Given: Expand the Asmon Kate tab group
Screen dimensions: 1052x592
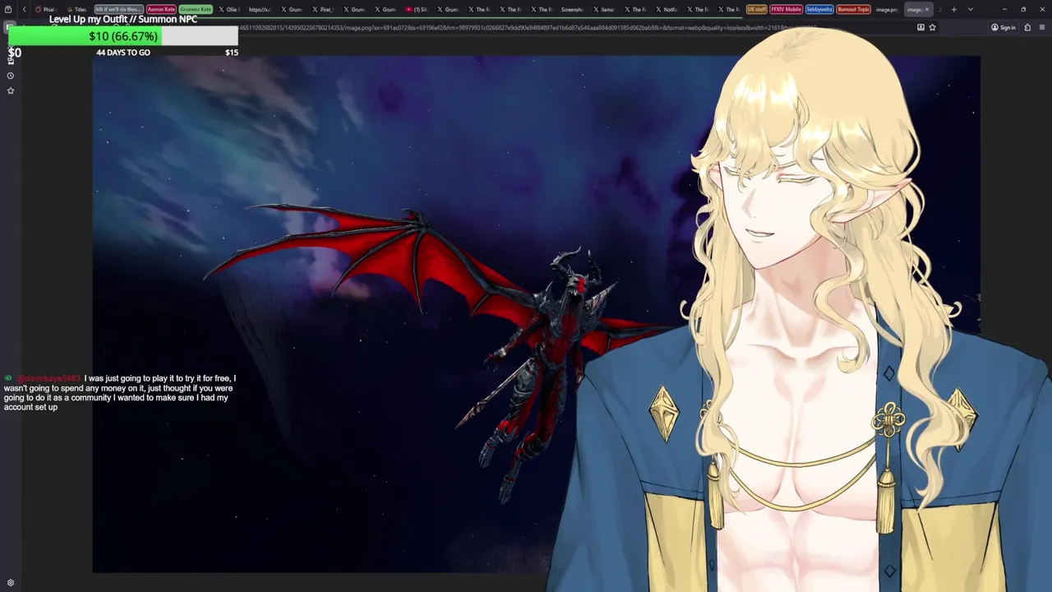Looking at the screenshot, I should tap(161, 9).
